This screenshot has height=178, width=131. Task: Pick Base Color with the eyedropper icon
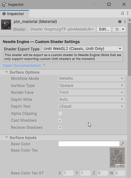(x=122, y=144)
